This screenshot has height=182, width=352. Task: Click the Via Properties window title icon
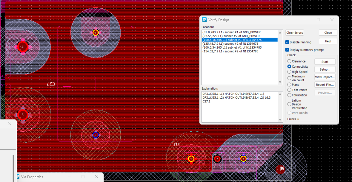[x=18, y=177]
